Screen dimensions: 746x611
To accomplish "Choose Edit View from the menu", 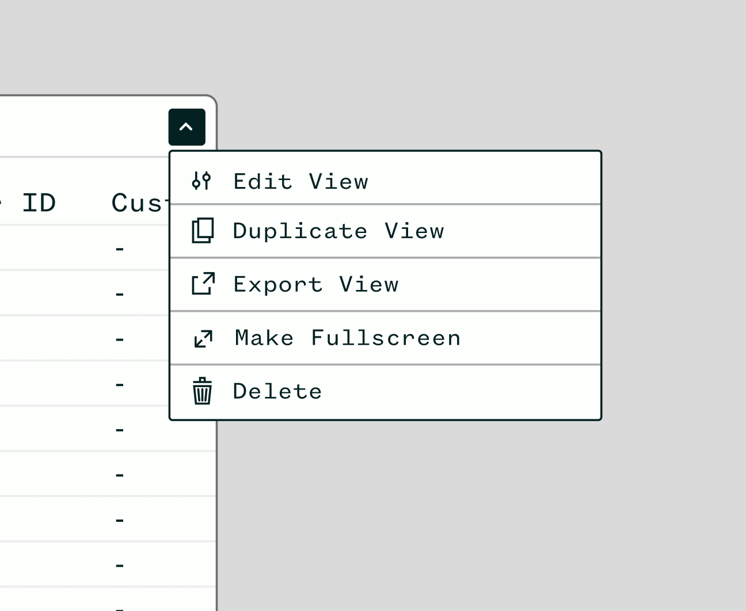I will pos(300,182).
